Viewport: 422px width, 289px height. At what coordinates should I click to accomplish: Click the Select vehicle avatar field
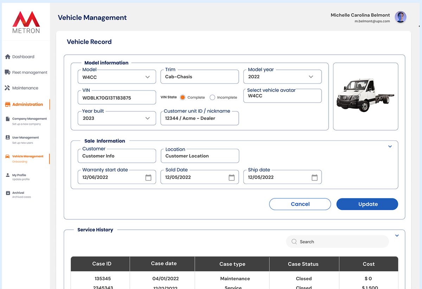click(282, 96)
